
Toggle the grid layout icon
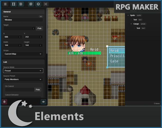[x=31, y=4]
